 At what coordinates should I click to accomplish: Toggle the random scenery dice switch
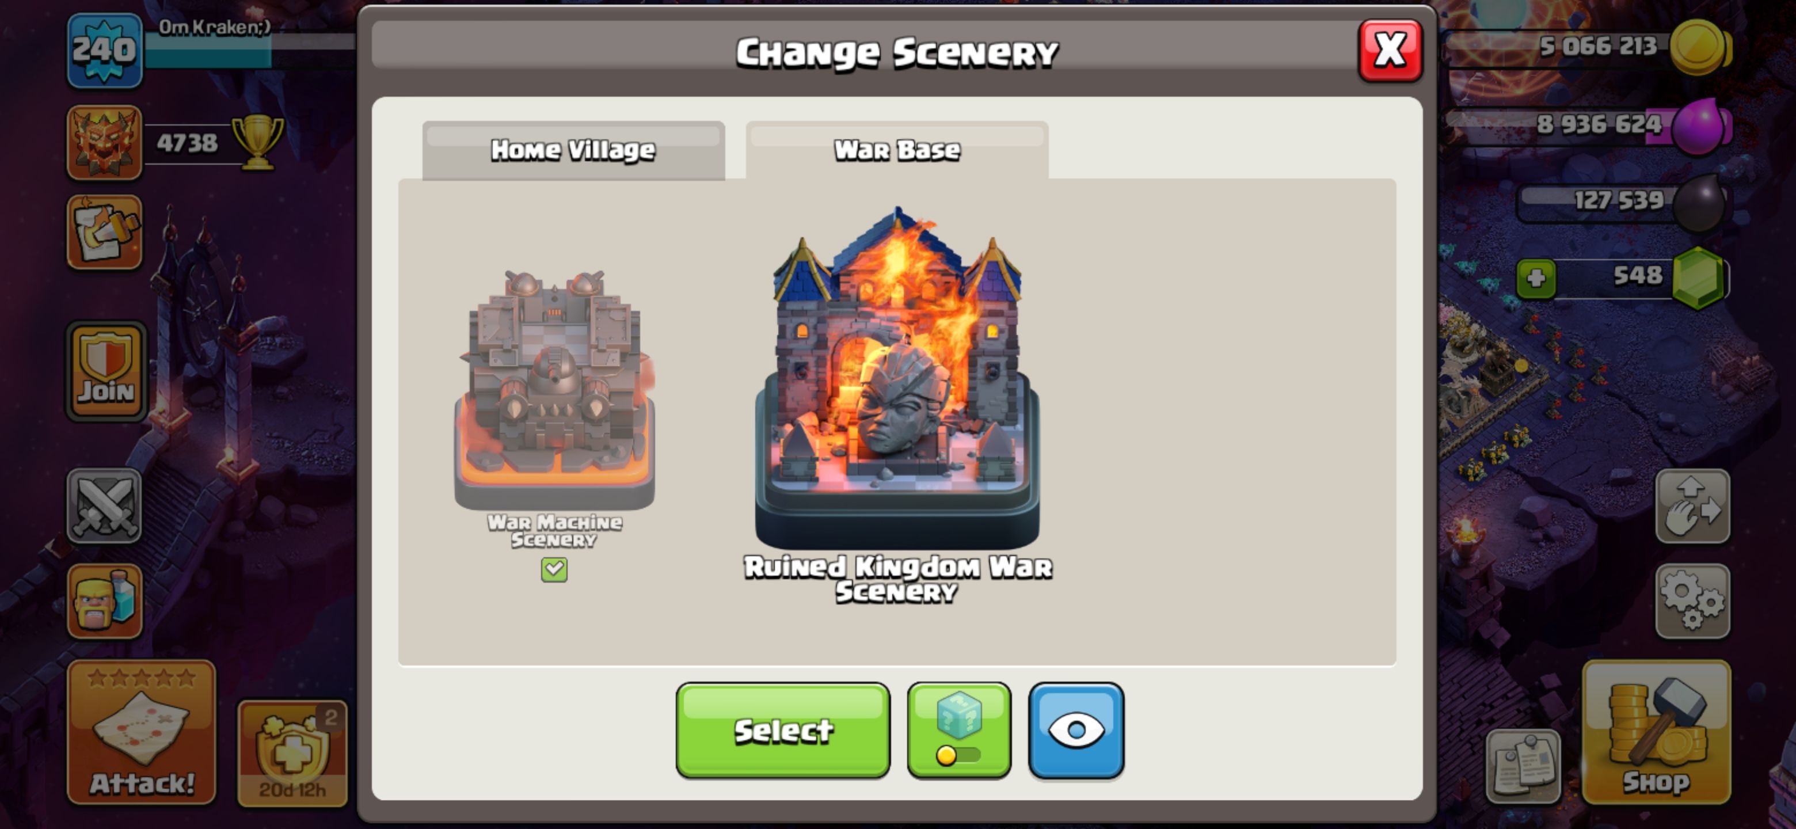[x=960, y=730]
